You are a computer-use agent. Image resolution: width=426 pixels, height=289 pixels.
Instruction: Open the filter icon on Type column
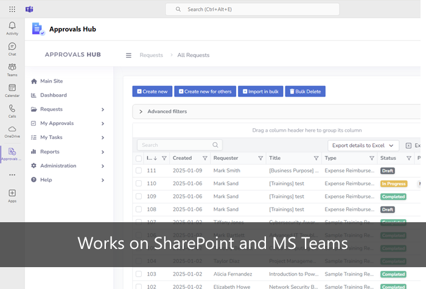point(372,158)
